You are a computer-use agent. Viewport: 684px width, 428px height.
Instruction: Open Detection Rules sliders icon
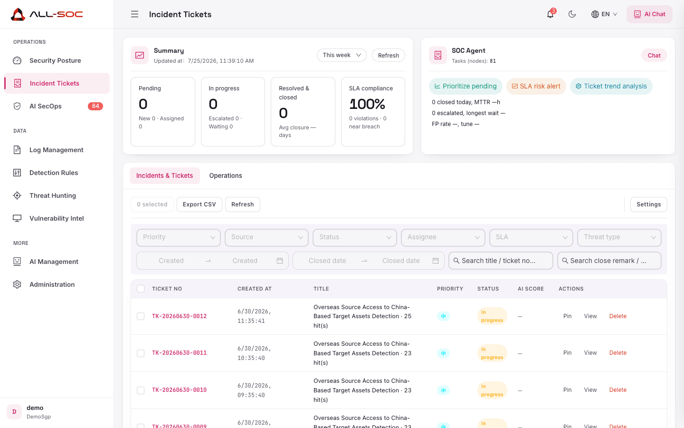(17, 173)
